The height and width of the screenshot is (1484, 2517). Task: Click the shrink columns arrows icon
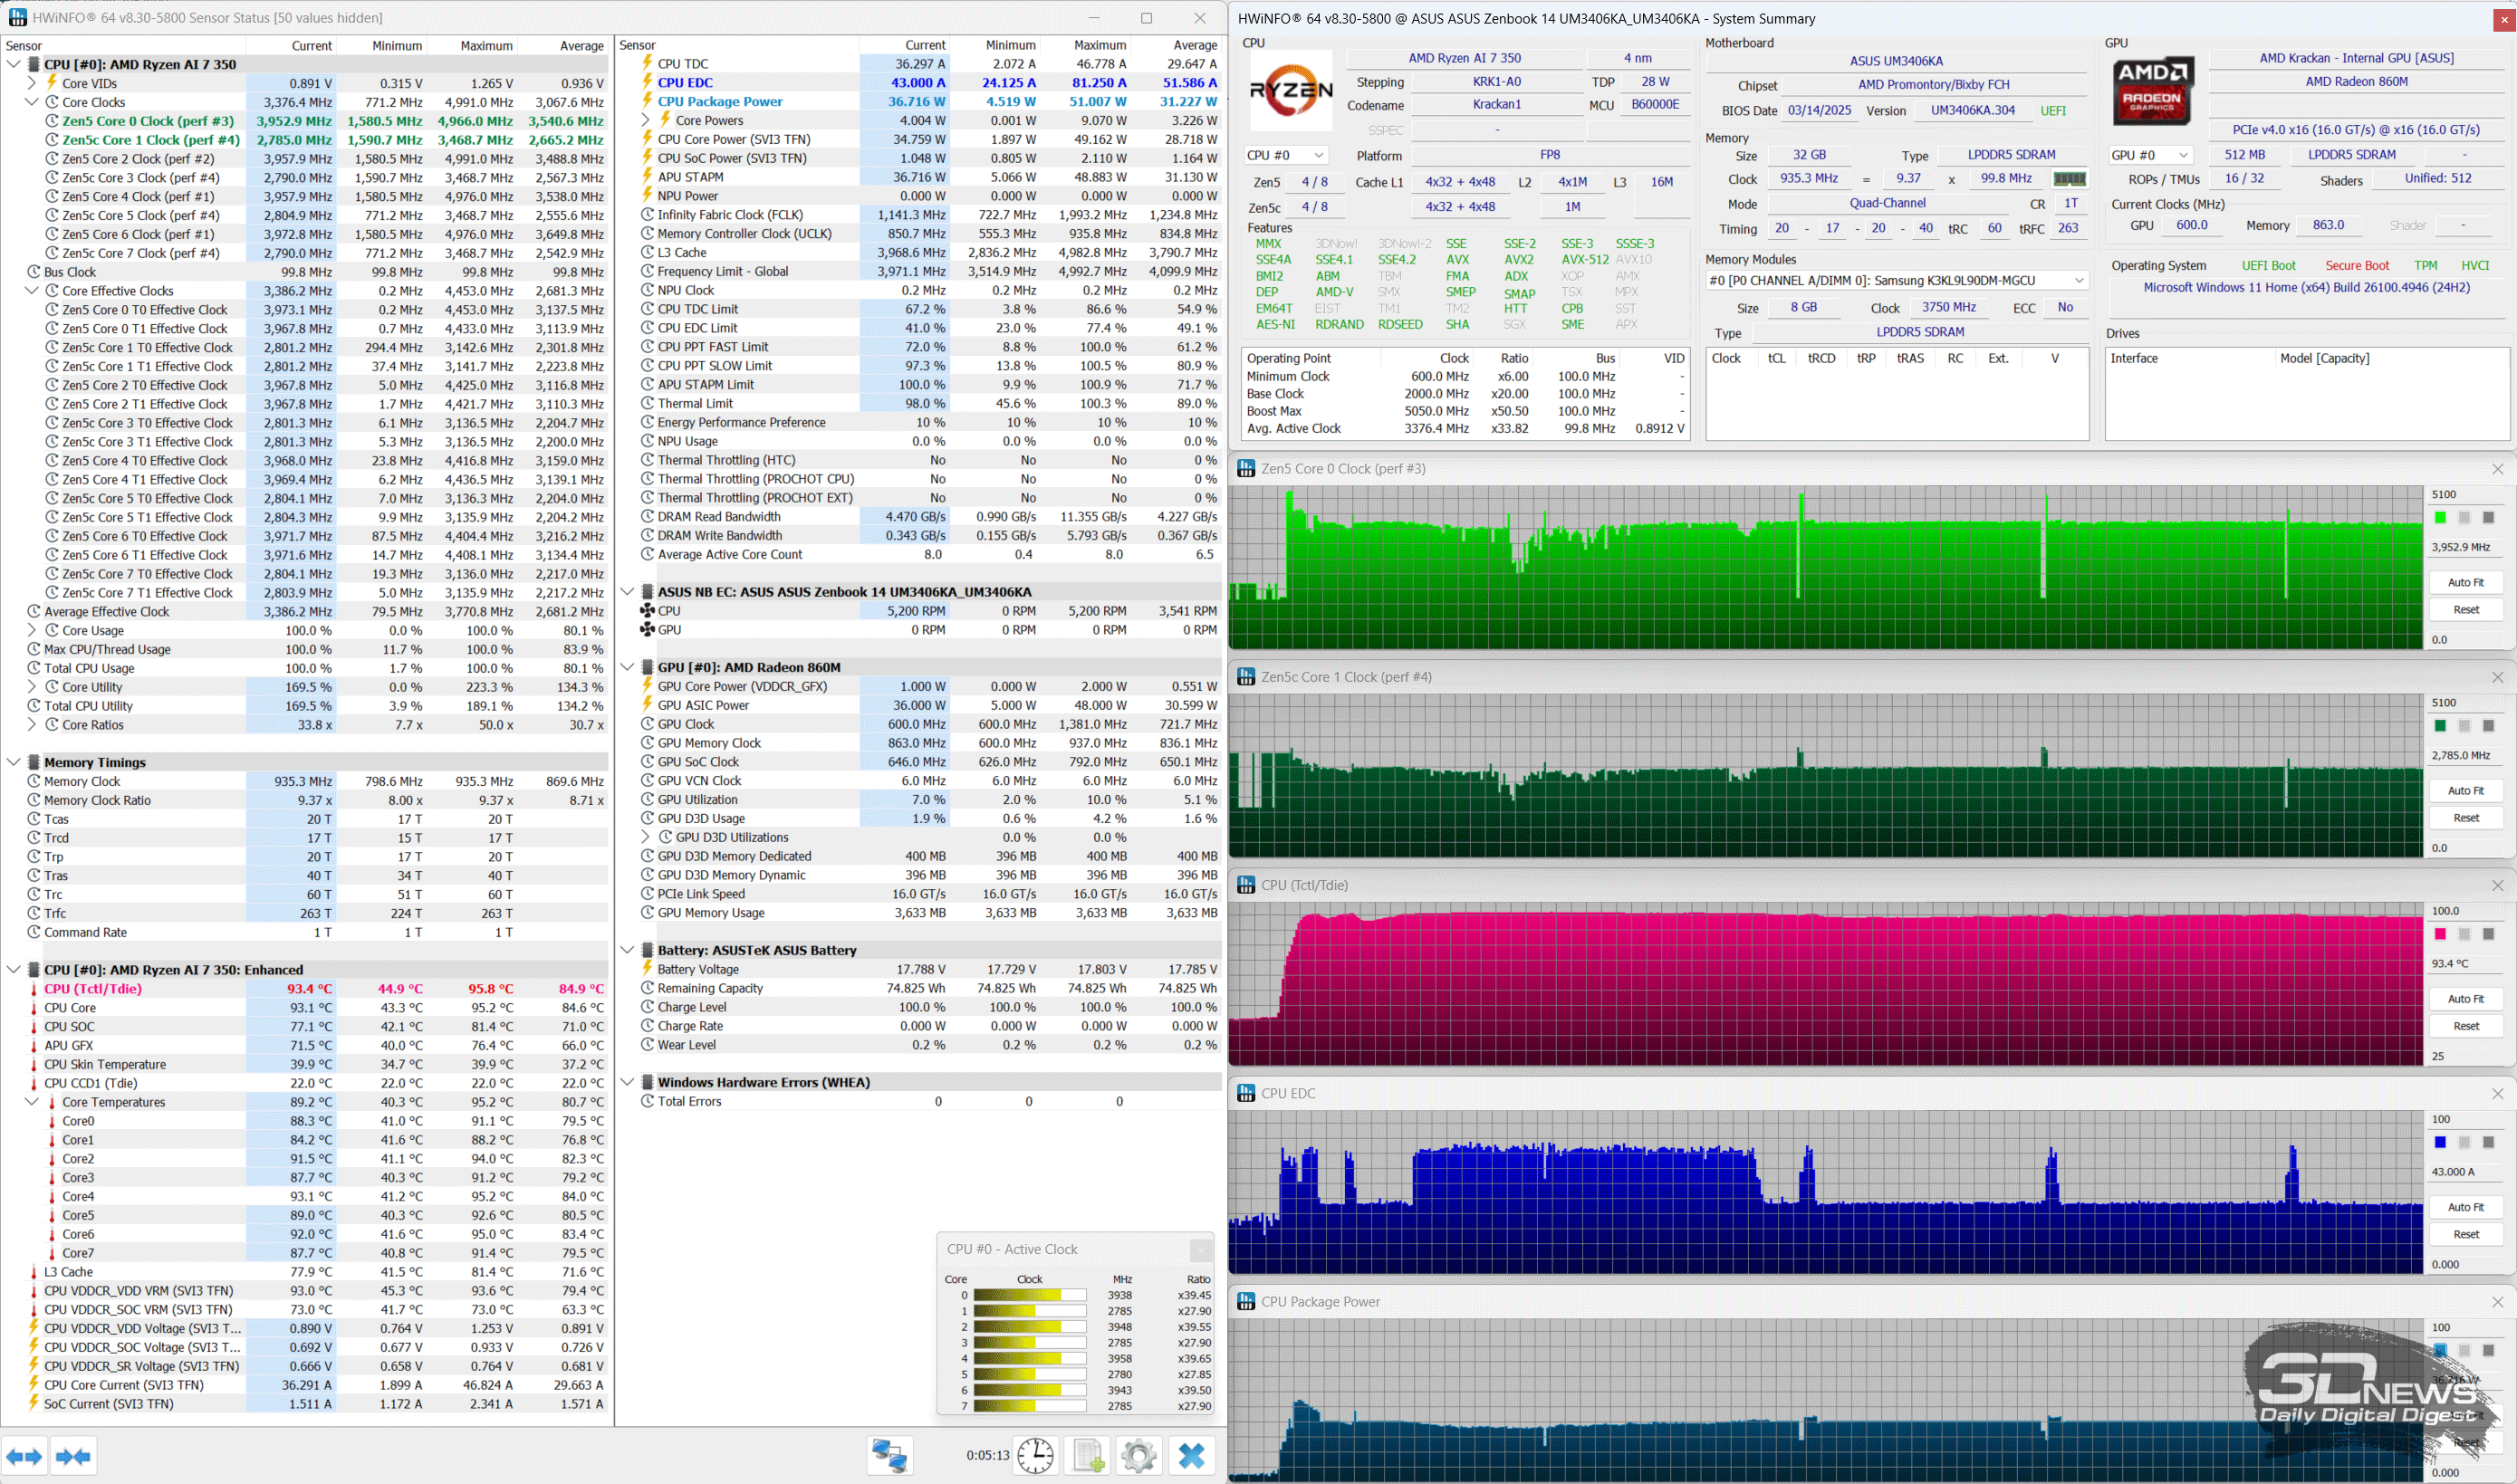tap(73, 1456)
